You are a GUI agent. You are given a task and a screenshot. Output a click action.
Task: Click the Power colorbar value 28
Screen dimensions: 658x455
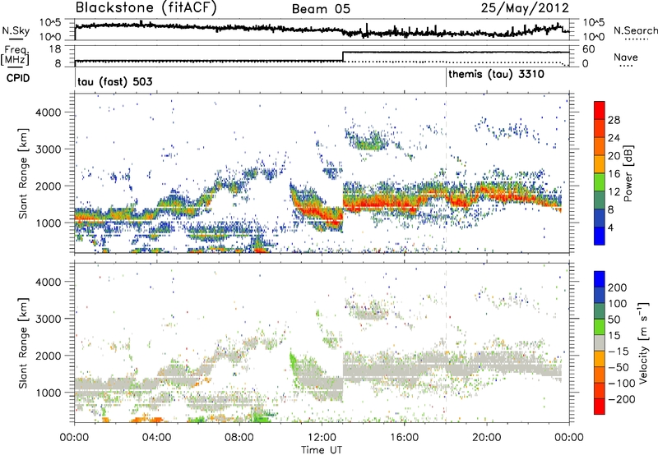click(x=614, y=120)
